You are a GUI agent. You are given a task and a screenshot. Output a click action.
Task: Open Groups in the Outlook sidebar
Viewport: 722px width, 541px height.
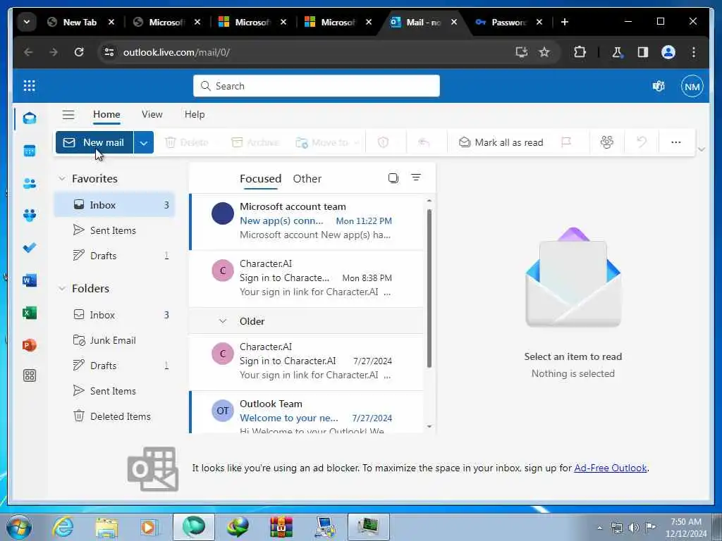tap(30, 216)
